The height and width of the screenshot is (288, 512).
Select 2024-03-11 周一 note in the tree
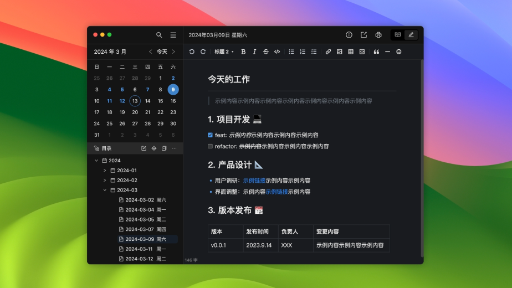point(145,249)
